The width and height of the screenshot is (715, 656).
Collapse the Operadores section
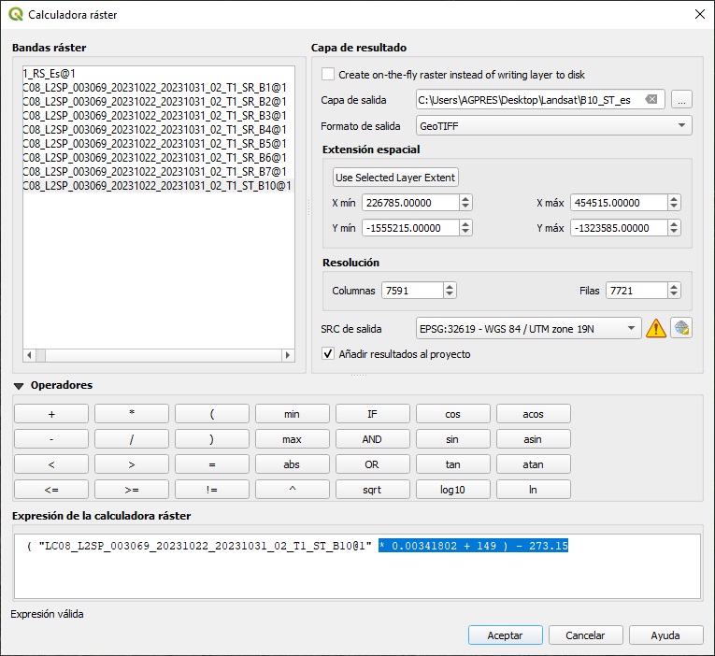[19, 386]
